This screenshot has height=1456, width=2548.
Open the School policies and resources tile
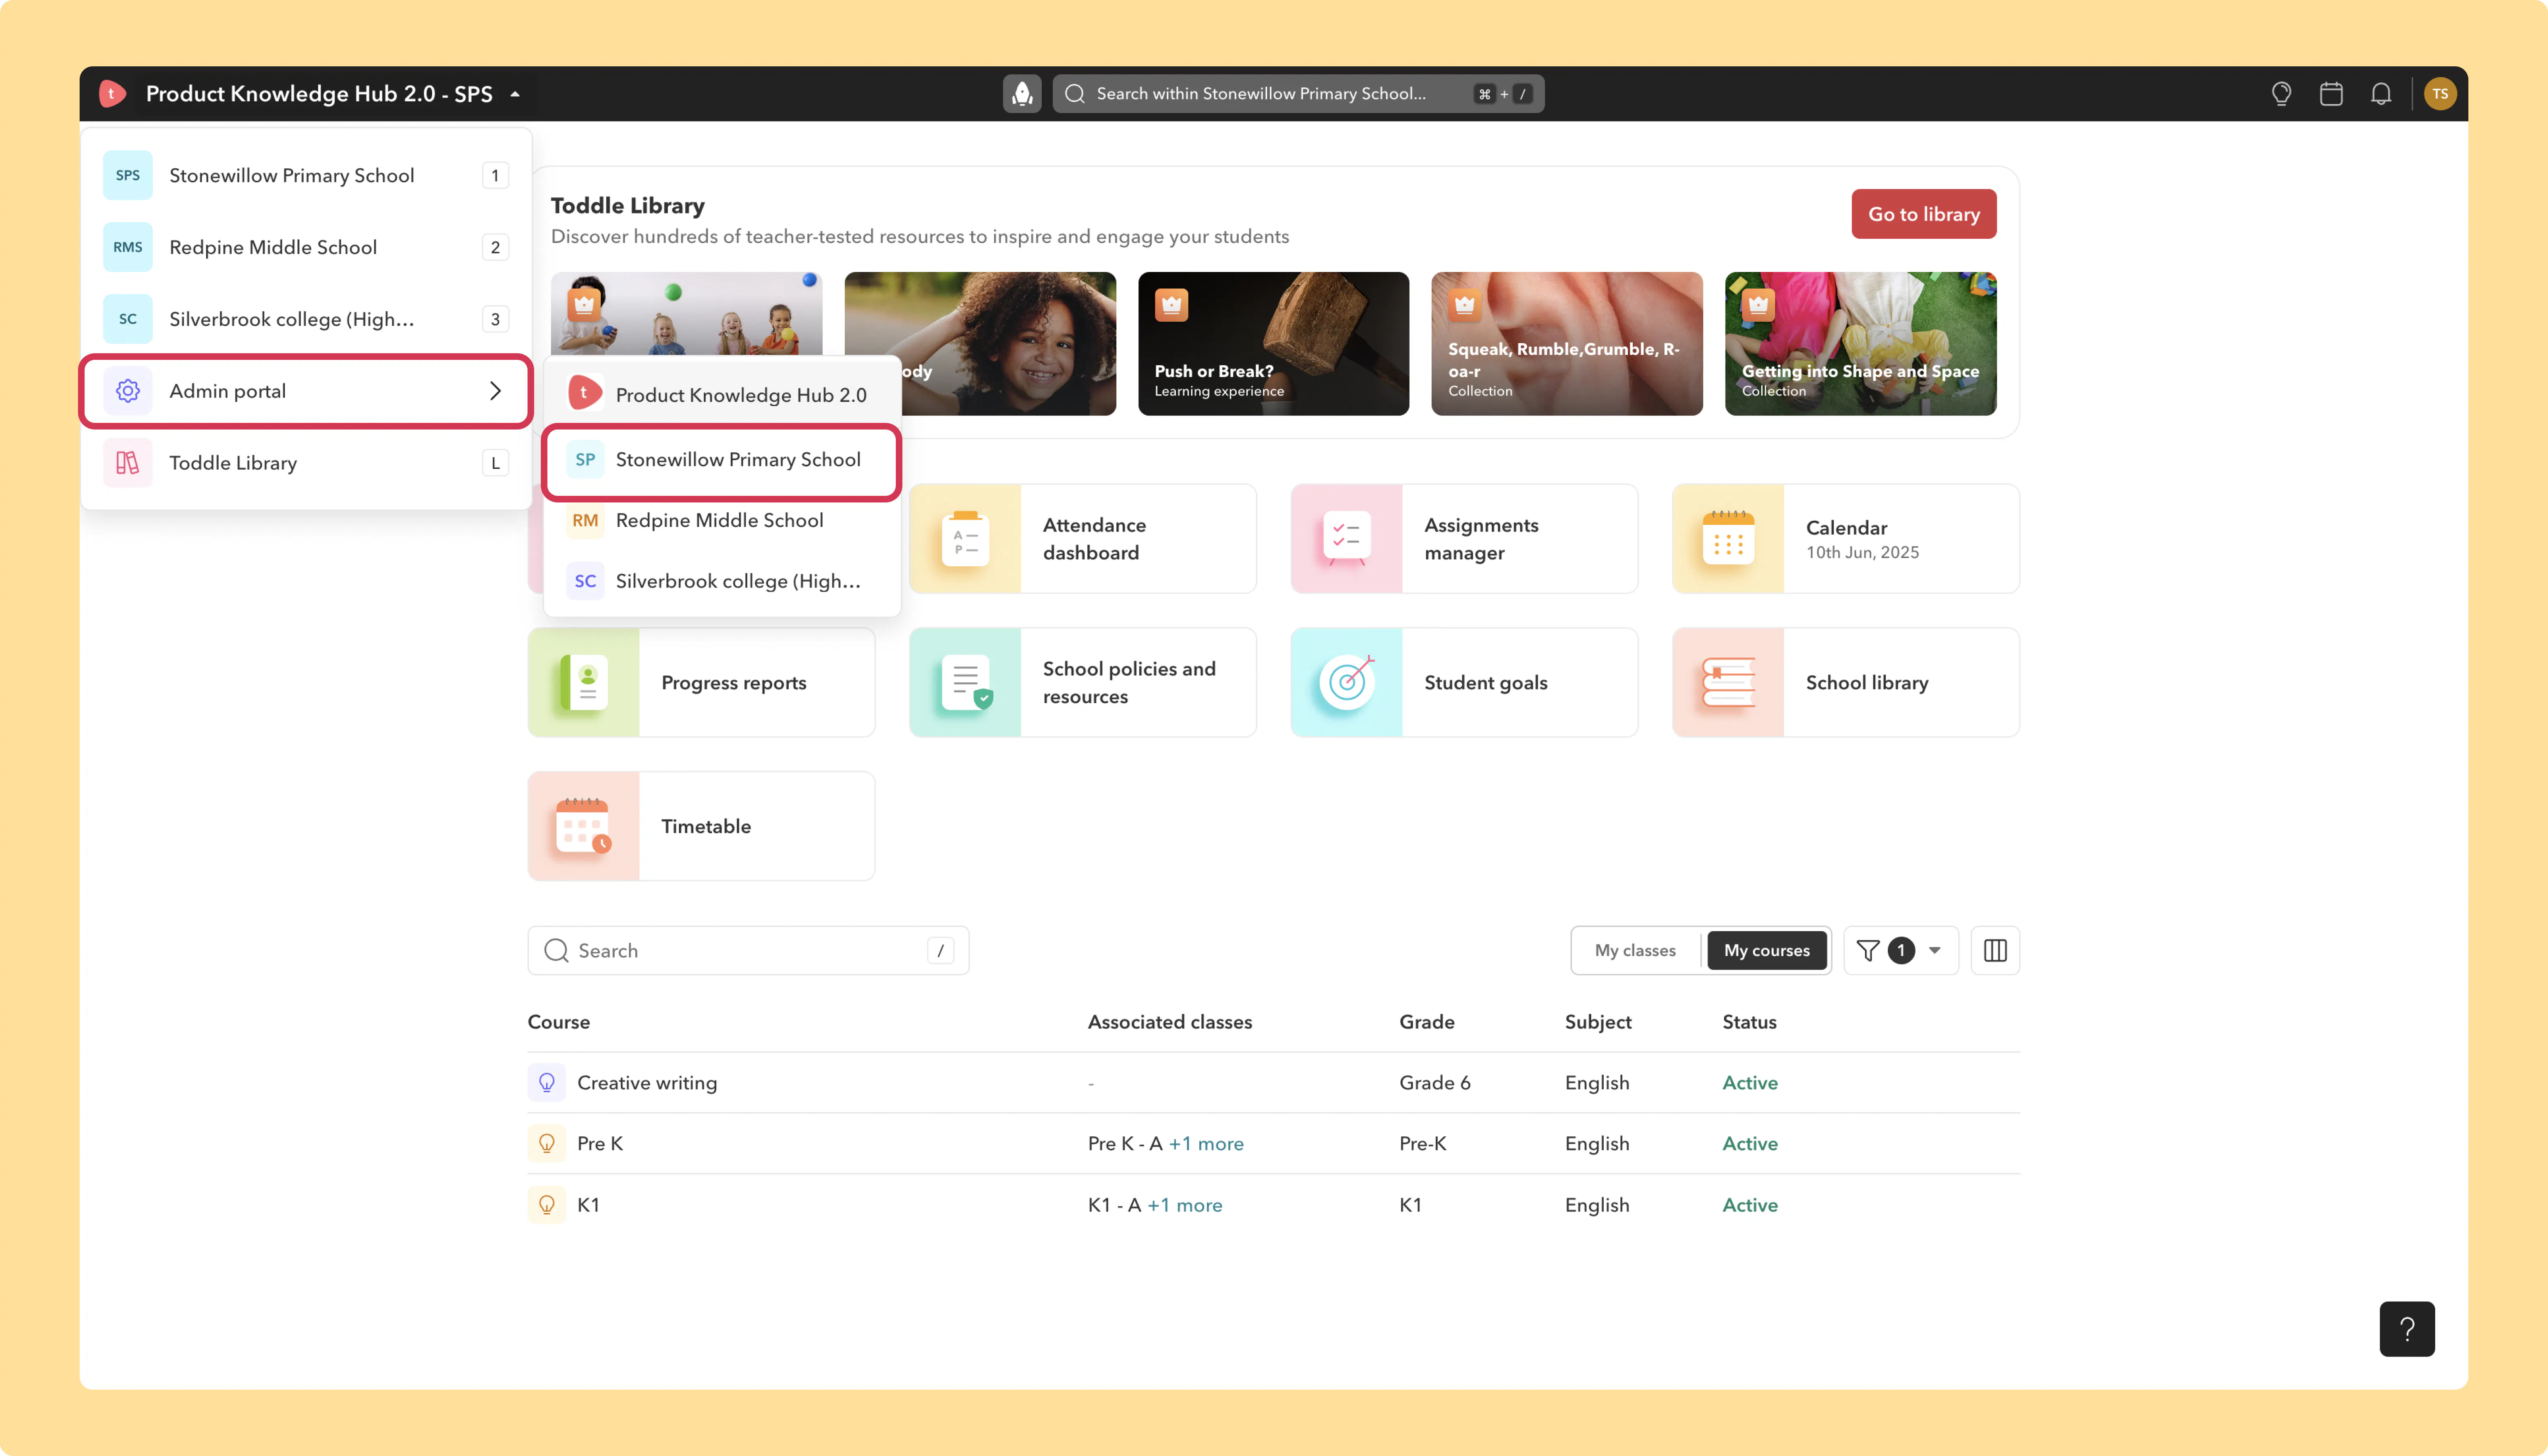tap(1083, 683)
